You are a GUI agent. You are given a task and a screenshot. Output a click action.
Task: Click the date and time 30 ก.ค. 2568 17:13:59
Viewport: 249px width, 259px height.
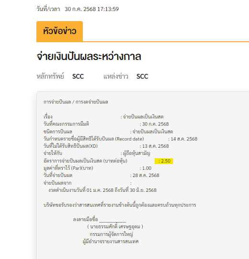91,9
